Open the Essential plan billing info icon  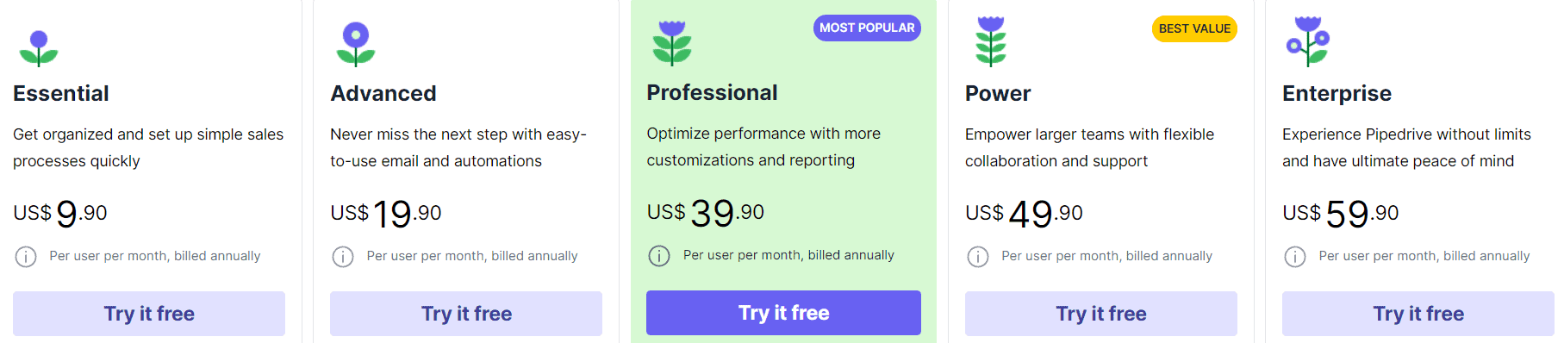click(26, 257)
